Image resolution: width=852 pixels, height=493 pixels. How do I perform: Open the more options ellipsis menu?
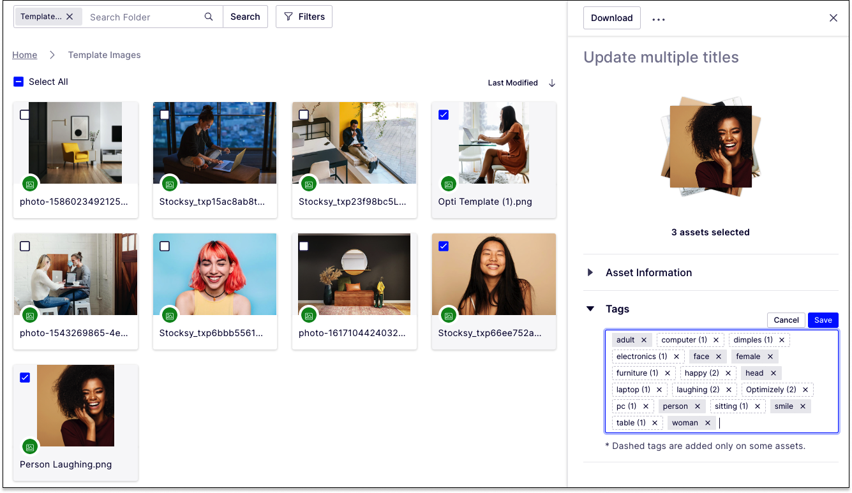pos(658,18)
